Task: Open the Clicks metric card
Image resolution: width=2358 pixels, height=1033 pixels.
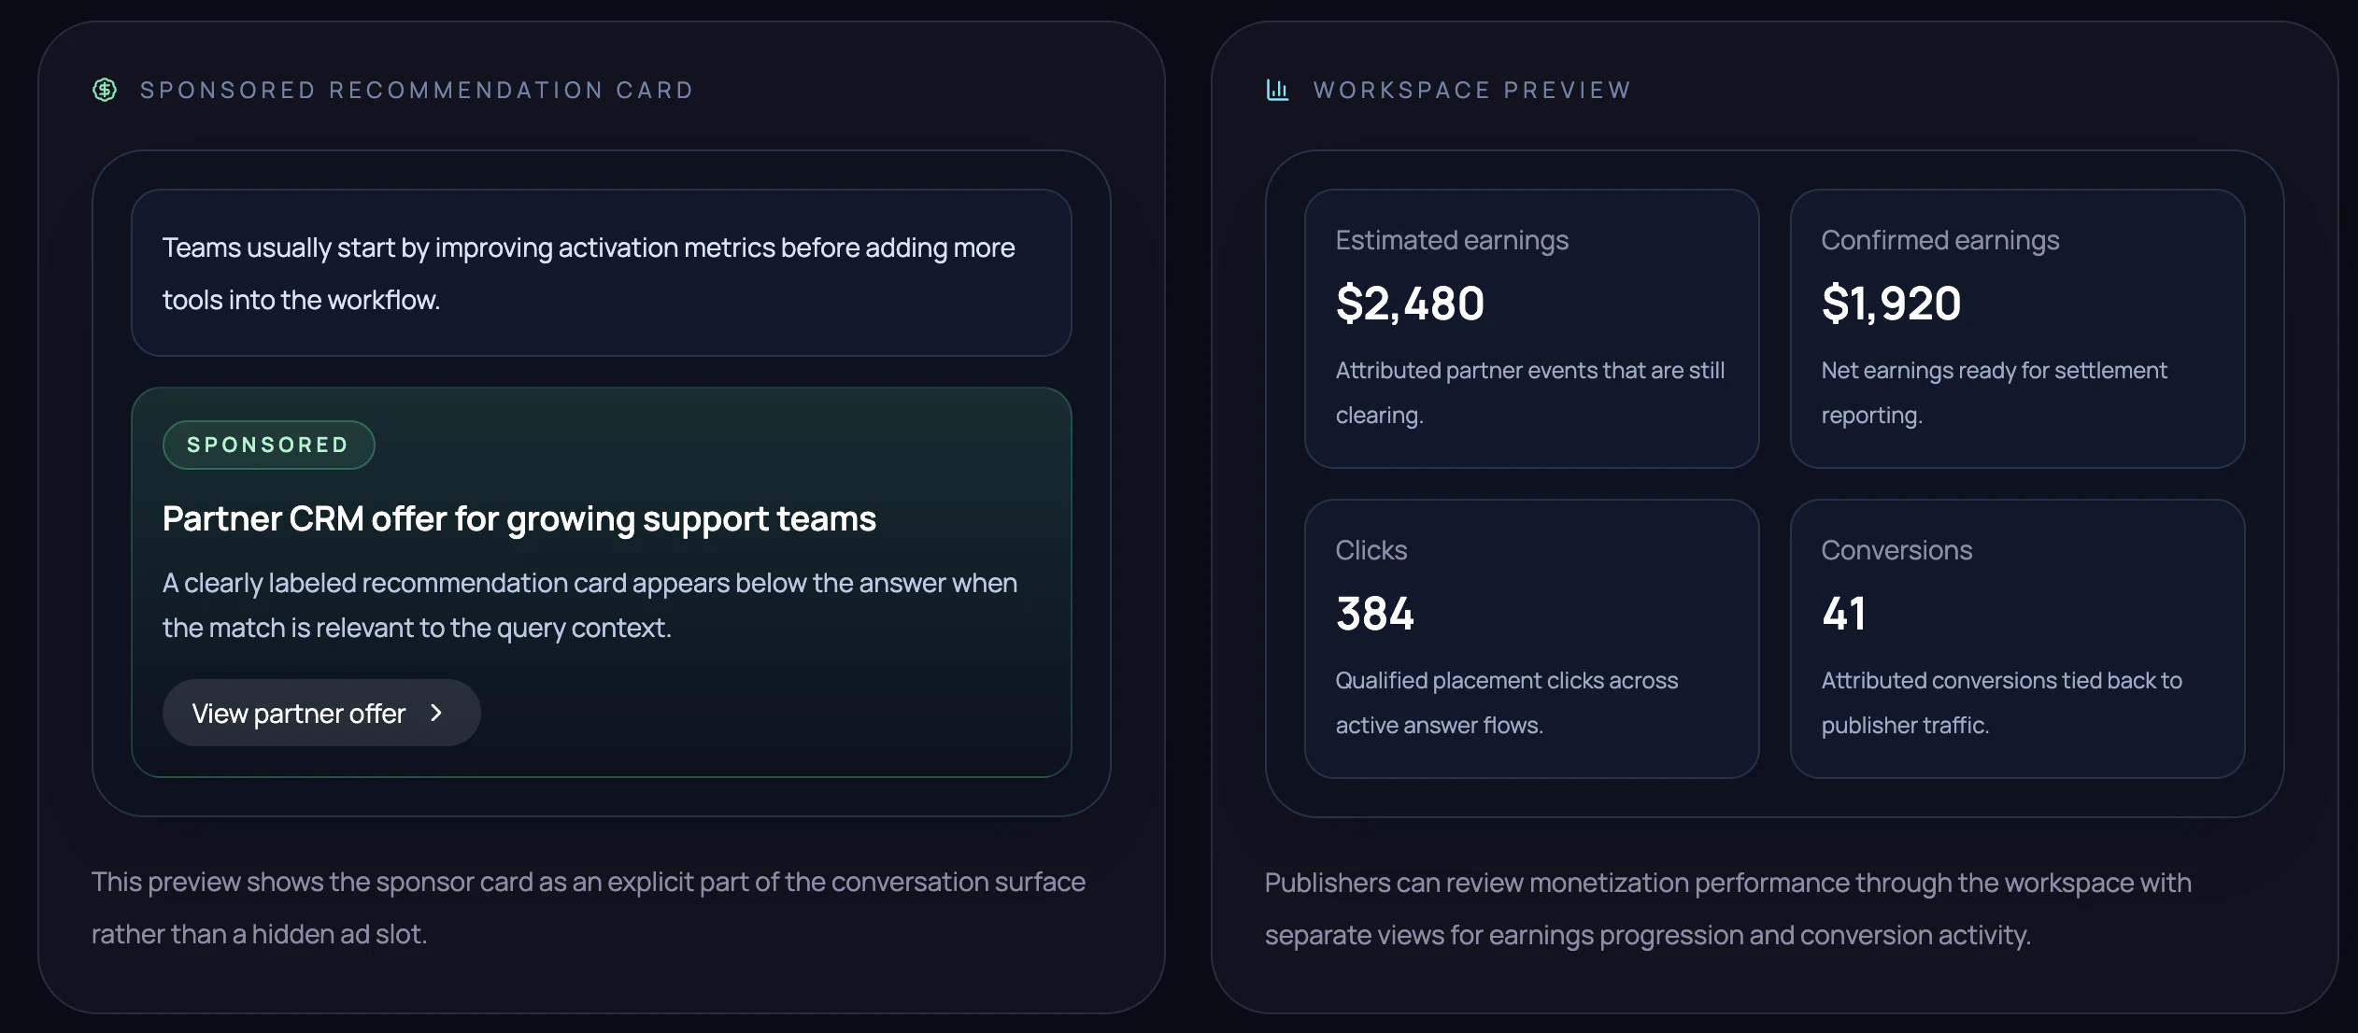Action: click(1531, 639)
